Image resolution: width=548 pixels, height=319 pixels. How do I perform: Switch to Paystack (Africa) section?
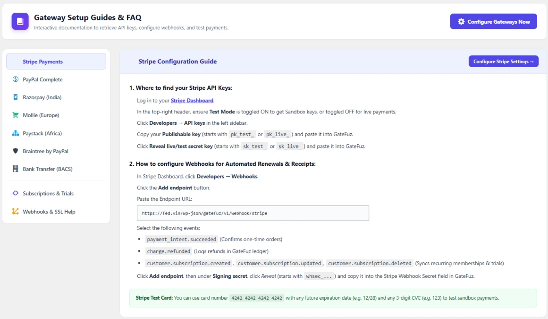(x=56, y=133)
